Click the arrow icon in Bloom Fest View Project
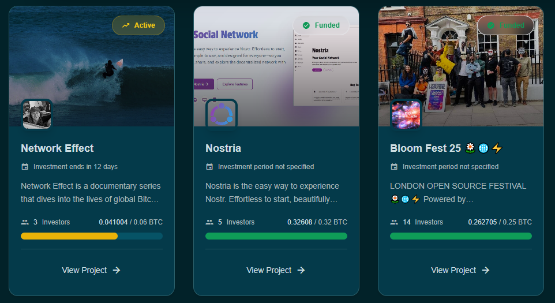 [x=486, y=271]
